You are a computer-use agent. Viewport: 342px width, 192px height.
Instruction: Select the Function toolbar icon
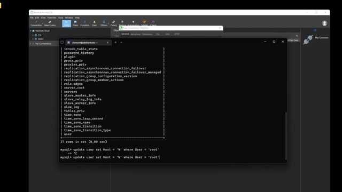[84, 23]
